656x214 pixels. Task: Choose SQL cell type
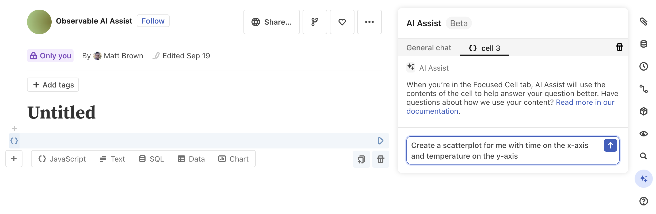point(151,159)
